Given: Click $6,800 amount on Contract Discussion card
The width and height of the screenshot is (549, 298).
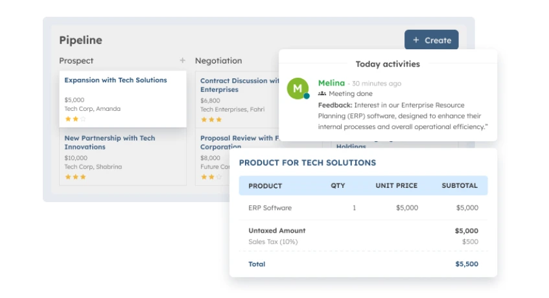Looking at the screenshot, I should (x=210, y=100).
